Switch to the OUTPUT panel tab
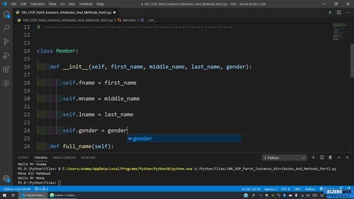Image resolution: width=354 pixels, height=199 pixels. point(23,158)
